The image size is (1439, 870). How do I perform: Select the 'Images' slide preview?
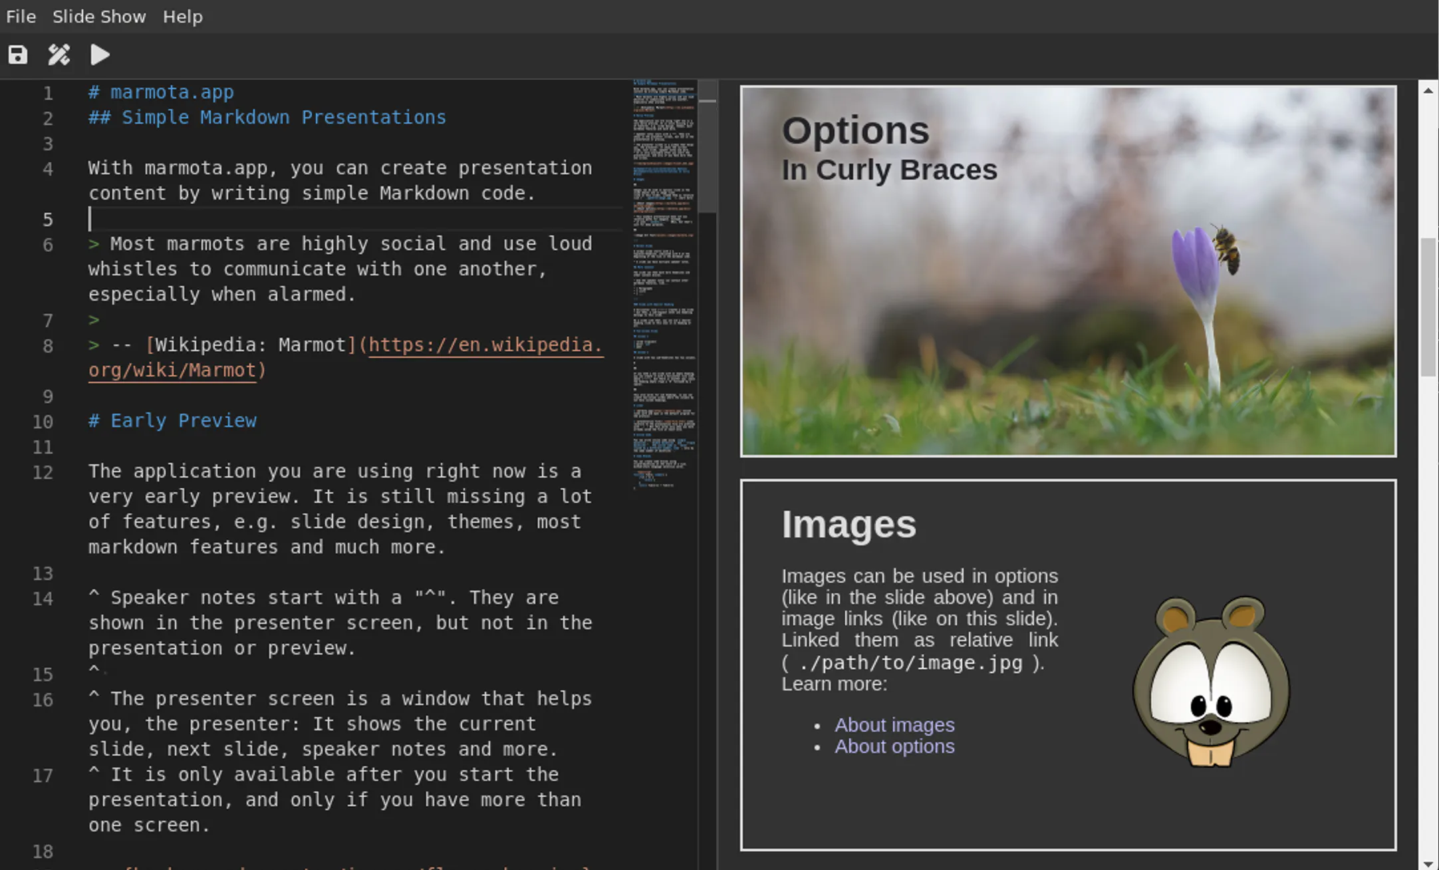tap(1068, 664)
